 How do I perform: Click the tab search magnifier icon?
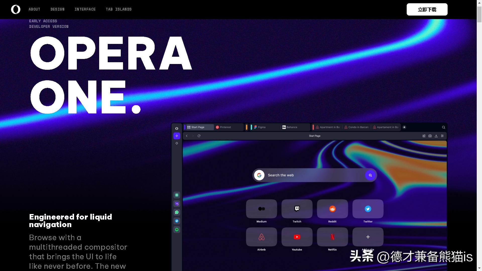coord(444,127)
